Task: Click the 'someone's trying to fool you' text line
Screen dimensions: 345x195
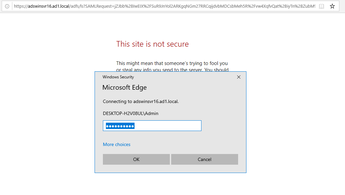Action: tap(172, 63)
